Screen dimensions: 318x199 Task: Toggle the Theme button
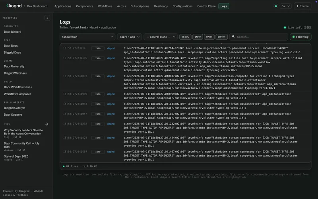tap(302, 6)
